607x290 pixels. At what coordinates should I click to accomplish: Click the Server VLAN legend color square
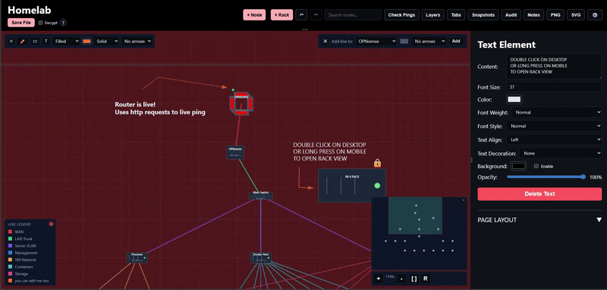[10, 246]
